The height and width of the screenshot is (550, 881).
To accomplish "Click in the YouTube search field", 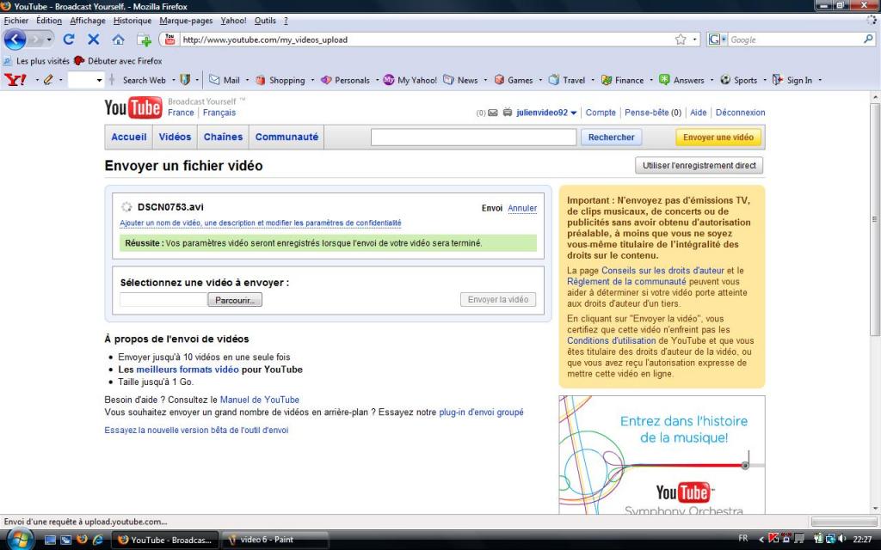I will (474, 137).
